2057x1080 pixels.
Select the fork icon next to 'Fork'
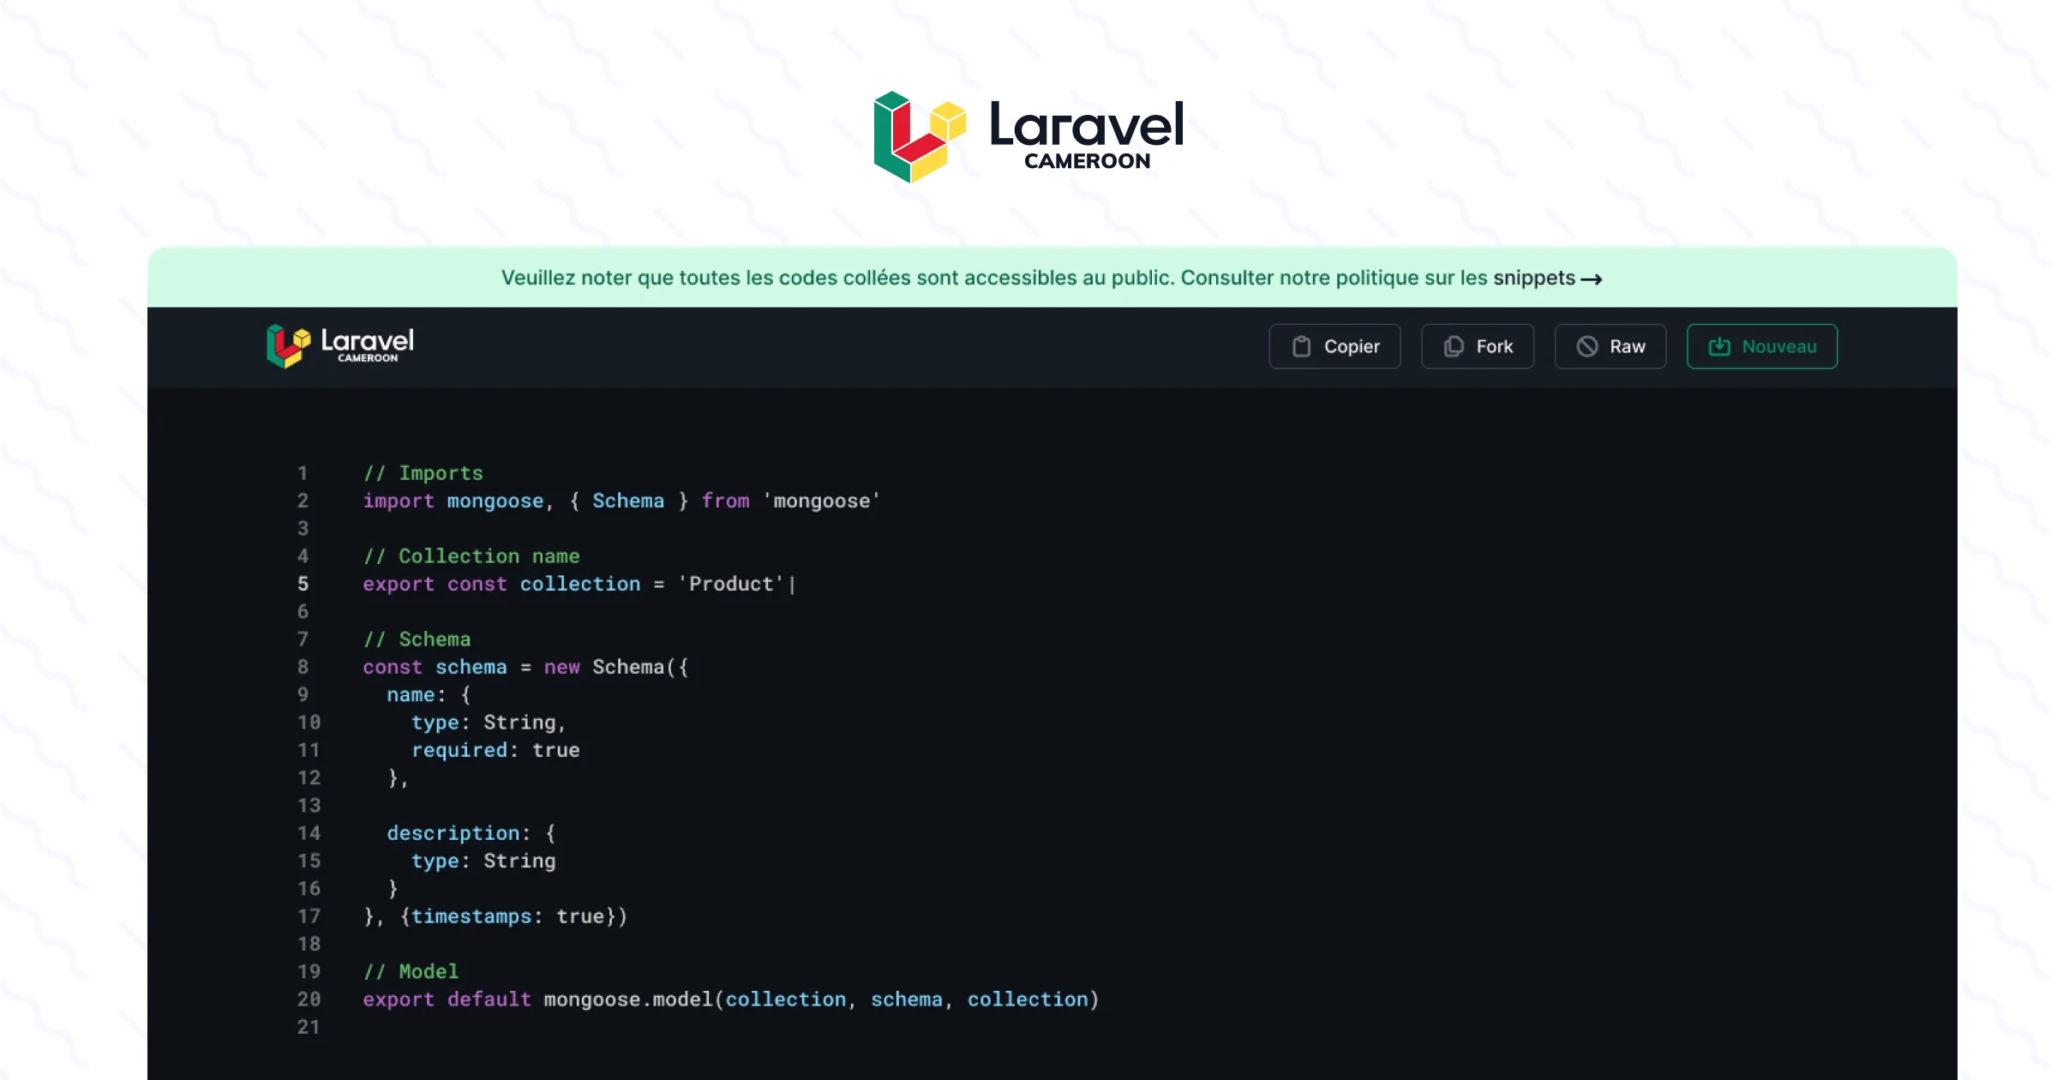(x=1452, y=346)
